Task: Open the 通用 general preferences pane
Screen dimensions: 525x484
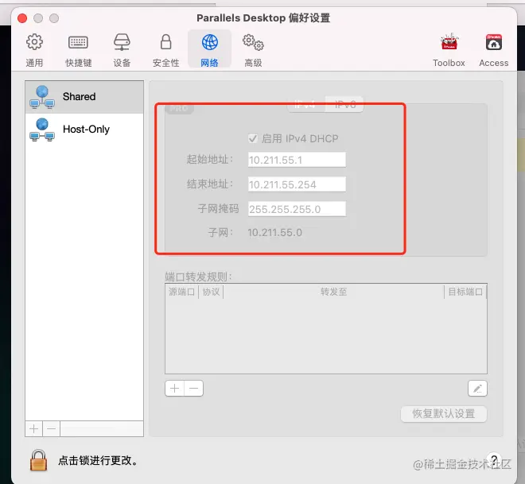Action: click(34, 50)
